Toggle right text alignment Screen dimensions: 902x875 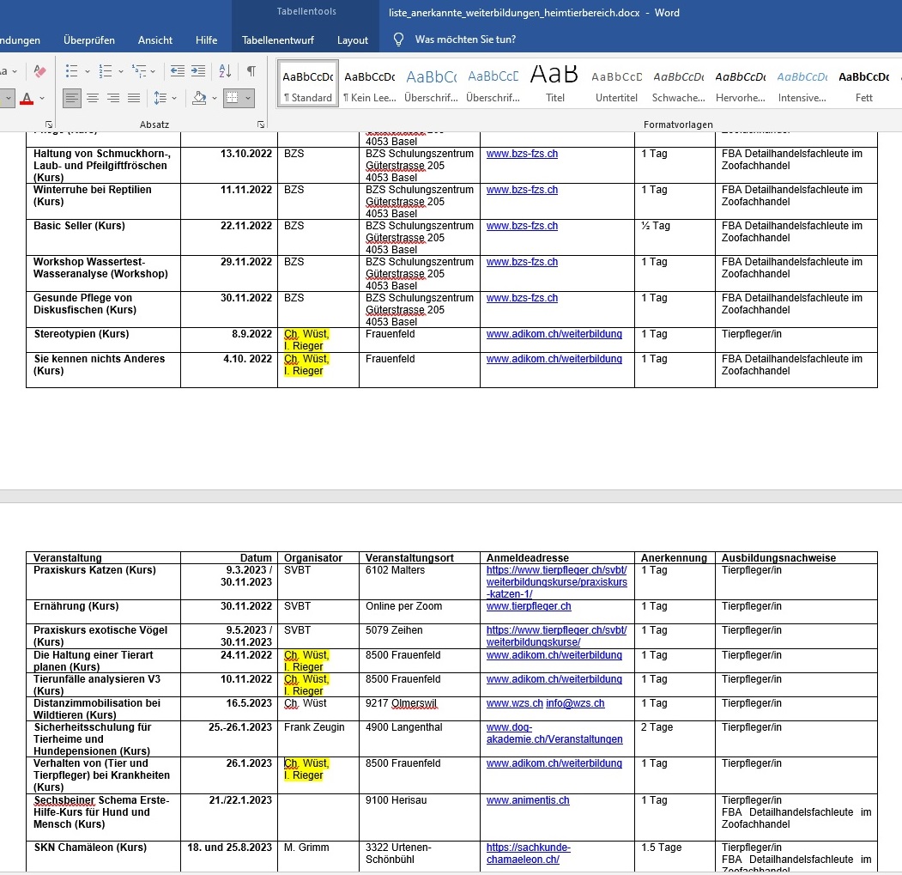tap(113, 98)
